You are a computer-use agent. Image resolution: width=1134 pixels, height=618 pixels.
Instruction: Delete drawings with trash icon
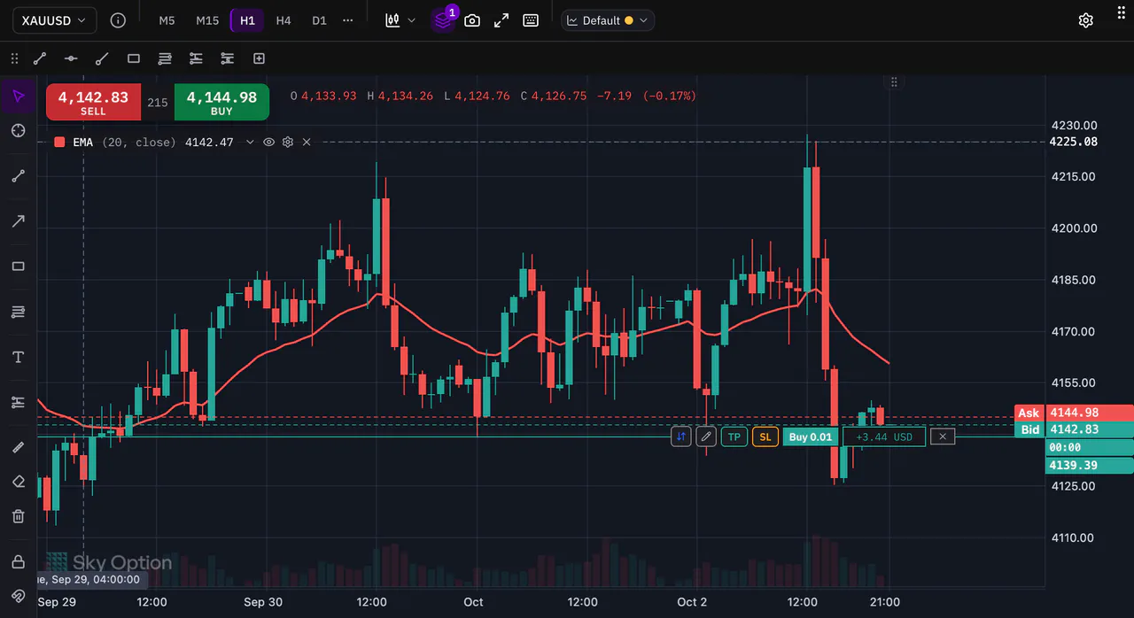pos(18,516)
